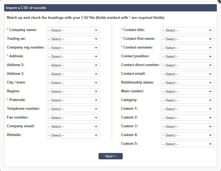
Task: Click the Next button
Action: pos(110,156)
